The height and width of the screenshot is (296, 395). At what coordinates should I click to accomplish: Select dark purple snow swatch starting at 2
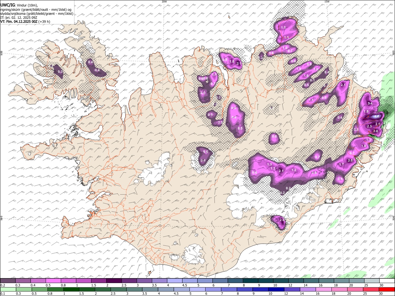click(114, 281)
